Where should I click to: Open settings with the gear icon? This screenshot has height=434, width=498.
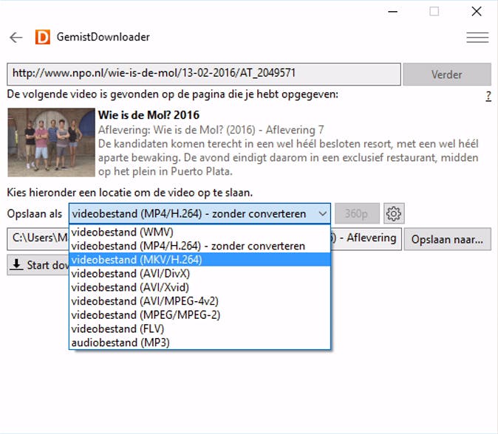click(394, 213)
